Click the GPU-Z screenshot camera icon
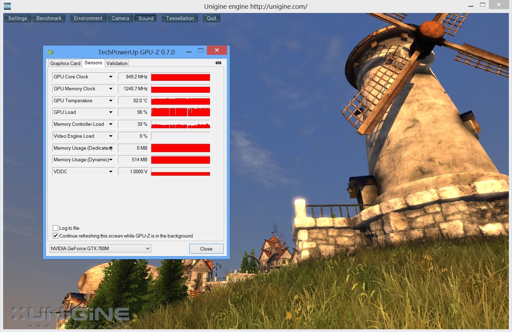The width and height of the screenshot is (512, 332). (218, 63)
